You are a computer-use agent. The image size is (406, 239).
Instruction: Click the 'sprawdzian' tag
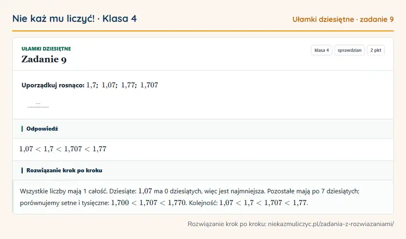tap(349, 50)
